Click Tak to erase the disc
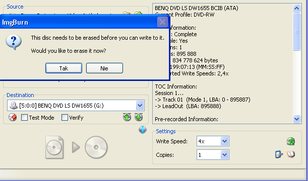 pos(64,68)
